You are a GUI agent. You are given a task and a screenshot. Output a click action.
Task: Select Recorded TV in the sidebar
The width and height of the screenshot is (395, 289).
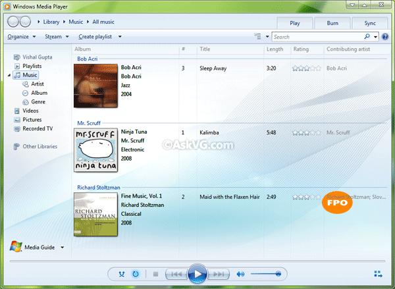(x=34, y=128)
